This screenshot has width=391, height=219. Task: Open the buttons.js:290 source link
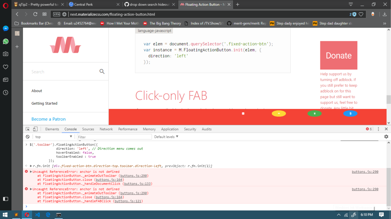coord(365,171)
